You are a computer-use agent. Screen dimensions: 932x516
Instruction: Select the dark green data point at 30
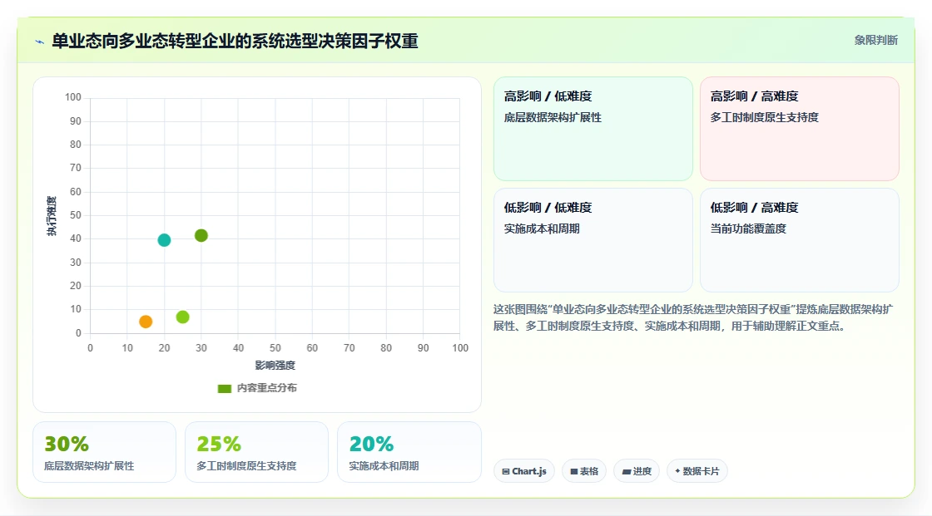201,236
